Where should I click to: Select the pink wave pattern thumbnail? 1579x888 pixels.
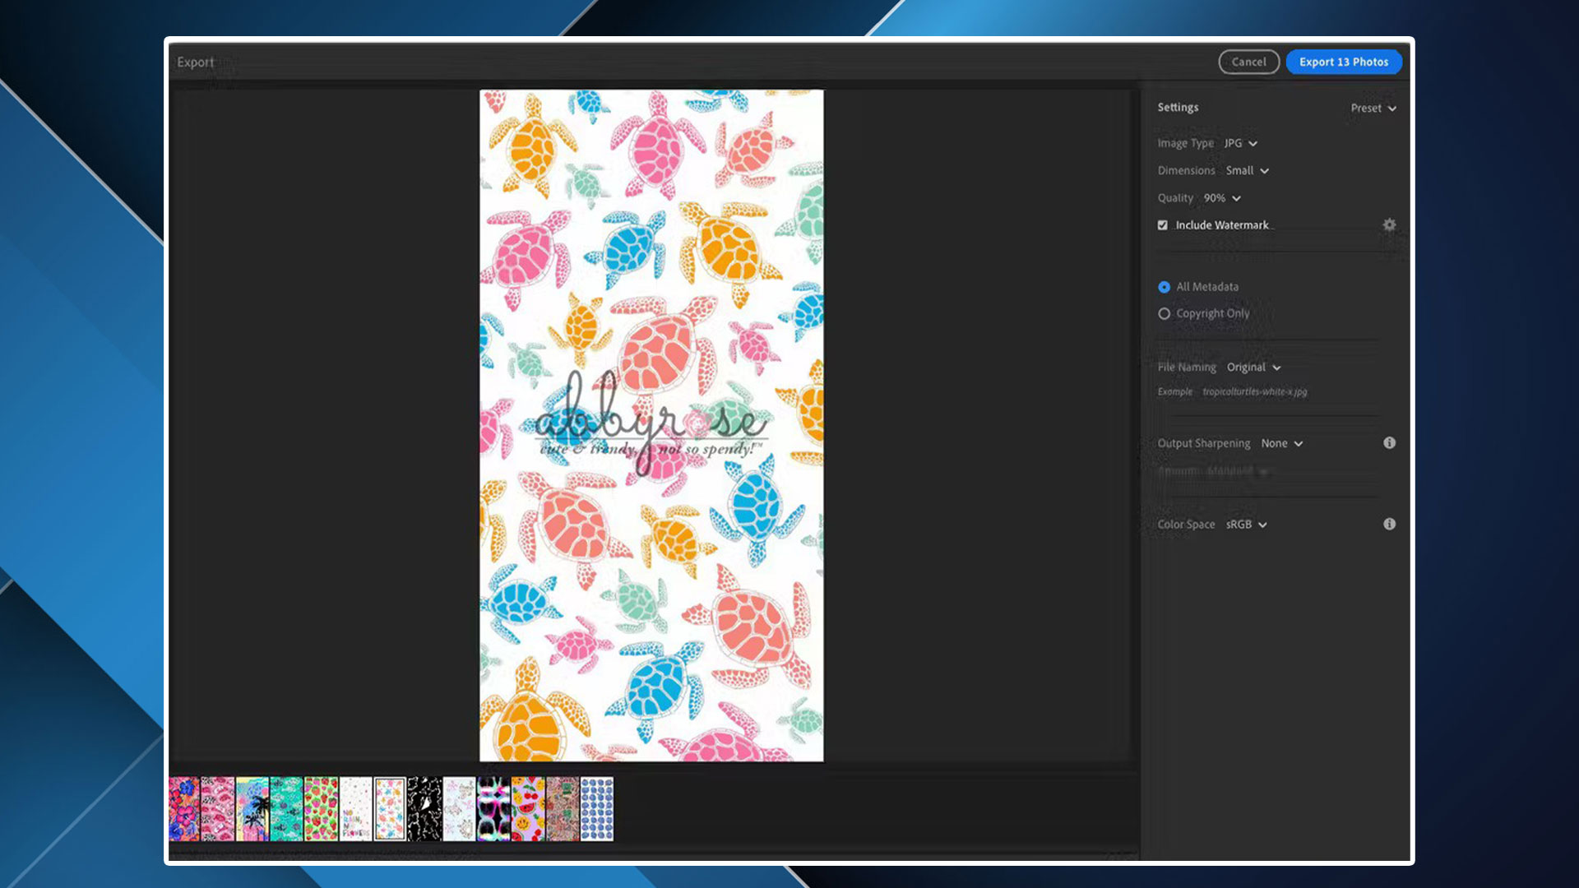[x=218, y=809]
